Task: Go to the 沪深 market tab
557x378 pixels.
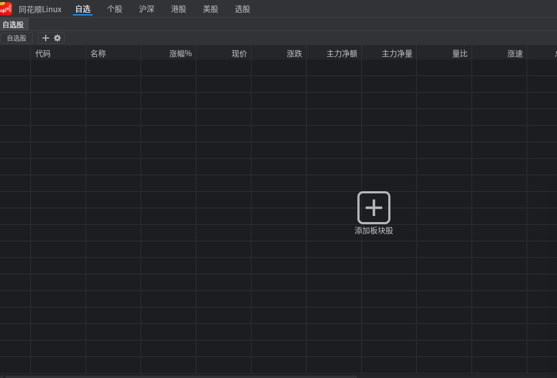Action: coord(147,9)
